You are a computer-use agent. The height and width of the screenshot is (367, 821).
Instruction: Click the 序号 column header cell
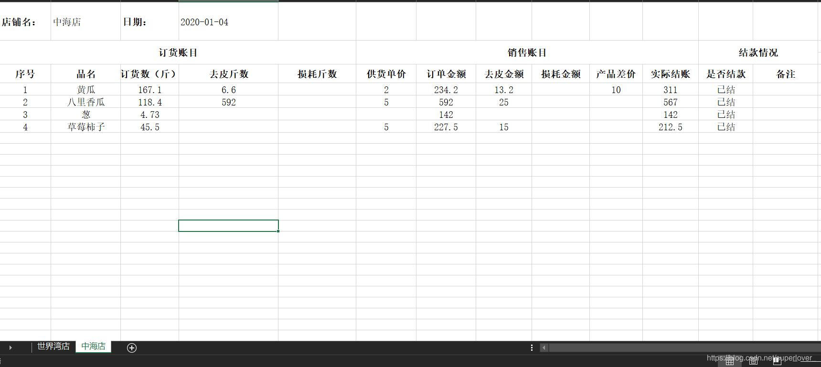click(25, 74)
